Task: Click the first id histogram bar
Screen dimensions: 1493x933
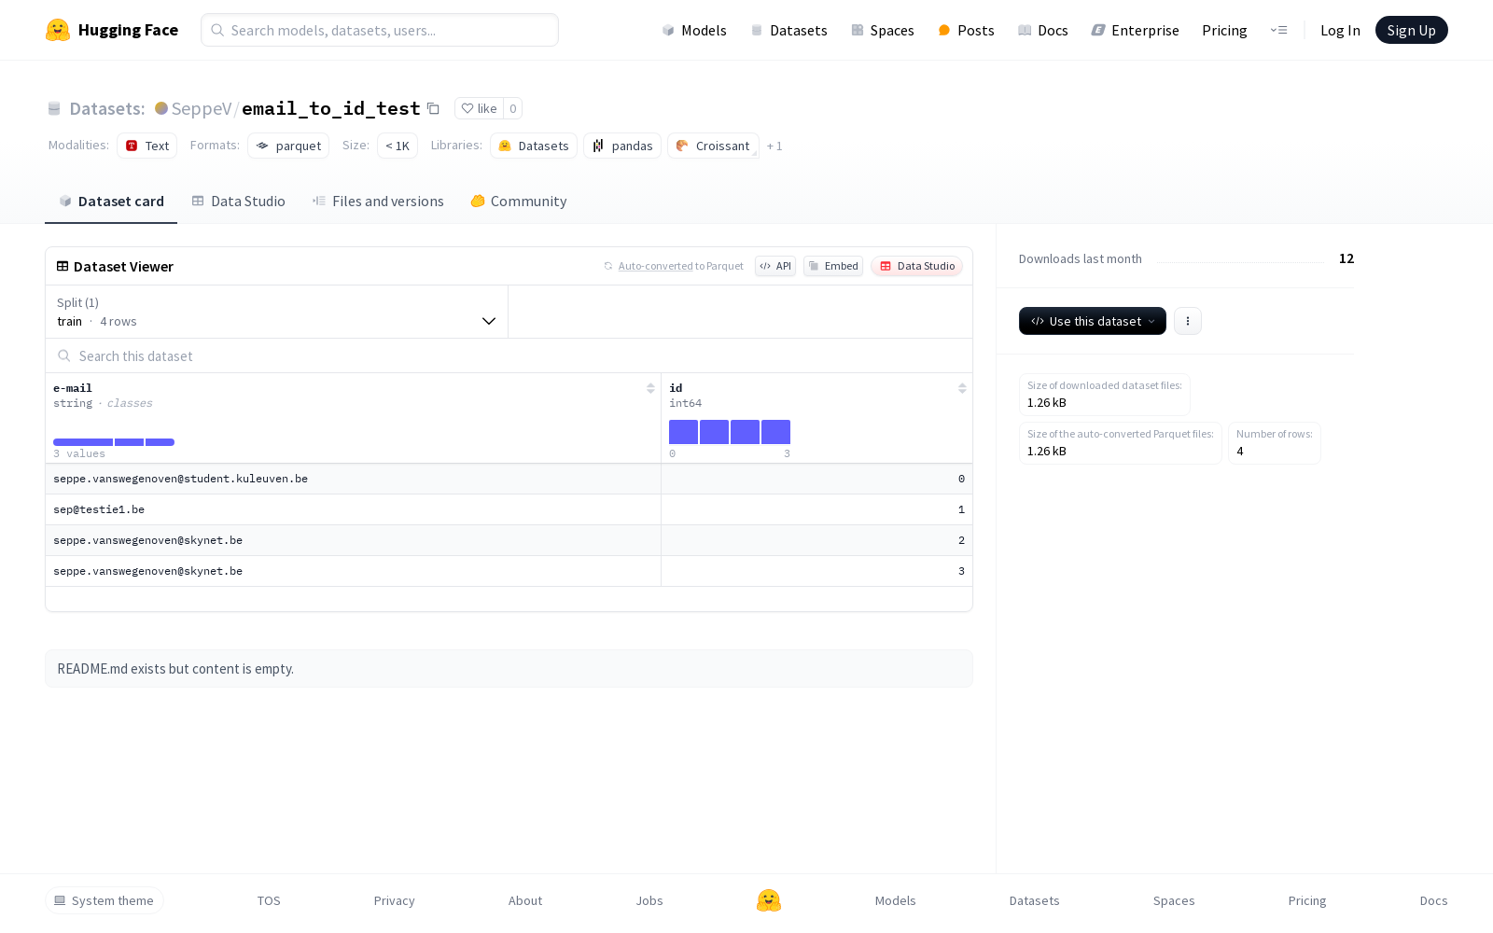Action: click(x=683, y=432)
